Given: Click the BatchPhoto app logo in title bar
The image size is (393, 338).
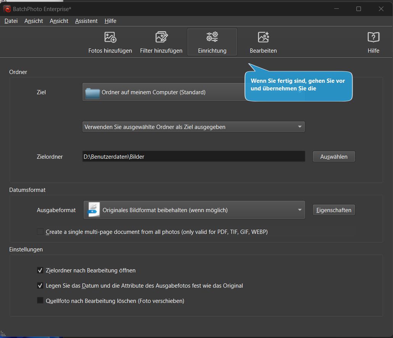Looking at the screenshot, I should (x=7, y=9).
